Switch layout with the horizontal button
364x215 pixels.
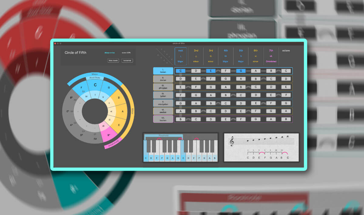[127, 61]
